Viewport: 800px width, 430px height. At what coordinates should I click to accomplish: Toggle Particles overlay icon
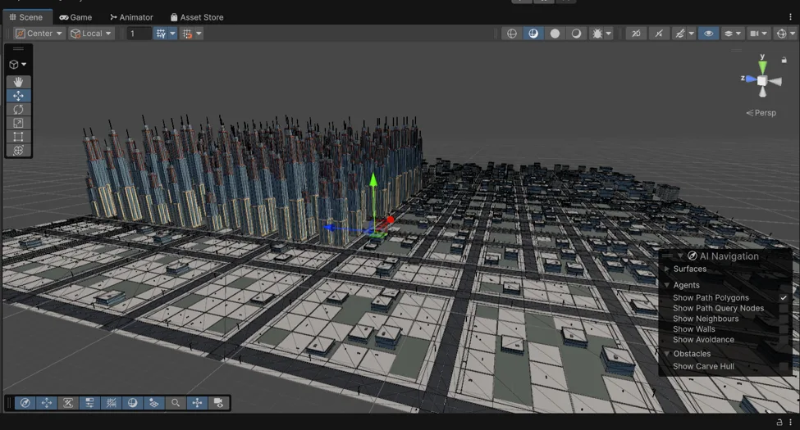coord(153,403)
